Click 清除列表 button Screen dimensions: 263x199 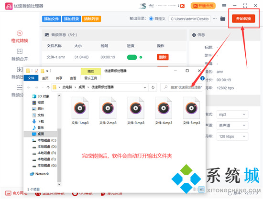click(91, 19)
